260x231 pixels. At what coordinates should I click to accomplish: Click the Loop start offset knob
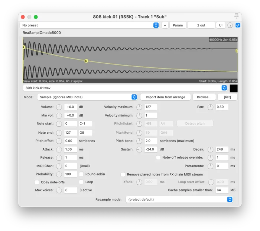coord(211,182)
